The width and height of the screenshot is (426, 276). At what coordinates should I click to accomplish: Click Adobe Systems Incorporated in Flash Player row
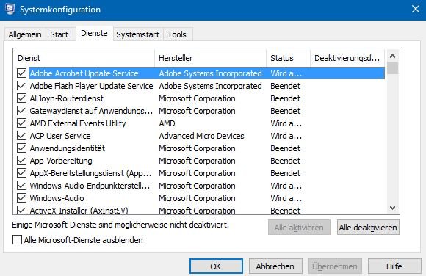click(210, 86)
